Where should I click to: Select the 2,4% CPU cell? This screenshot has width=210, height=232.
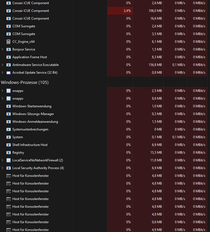[120, 11]
